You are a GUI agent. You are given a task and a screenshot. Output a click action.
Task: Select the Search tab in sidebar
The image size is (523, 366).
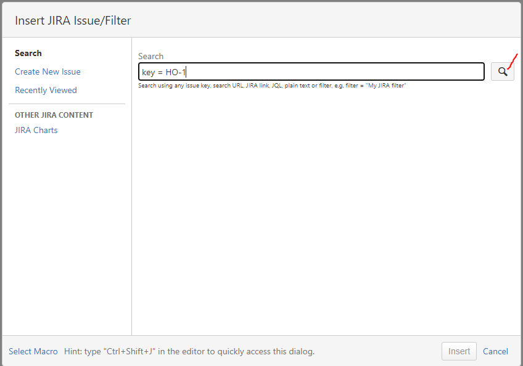[28, 54]
